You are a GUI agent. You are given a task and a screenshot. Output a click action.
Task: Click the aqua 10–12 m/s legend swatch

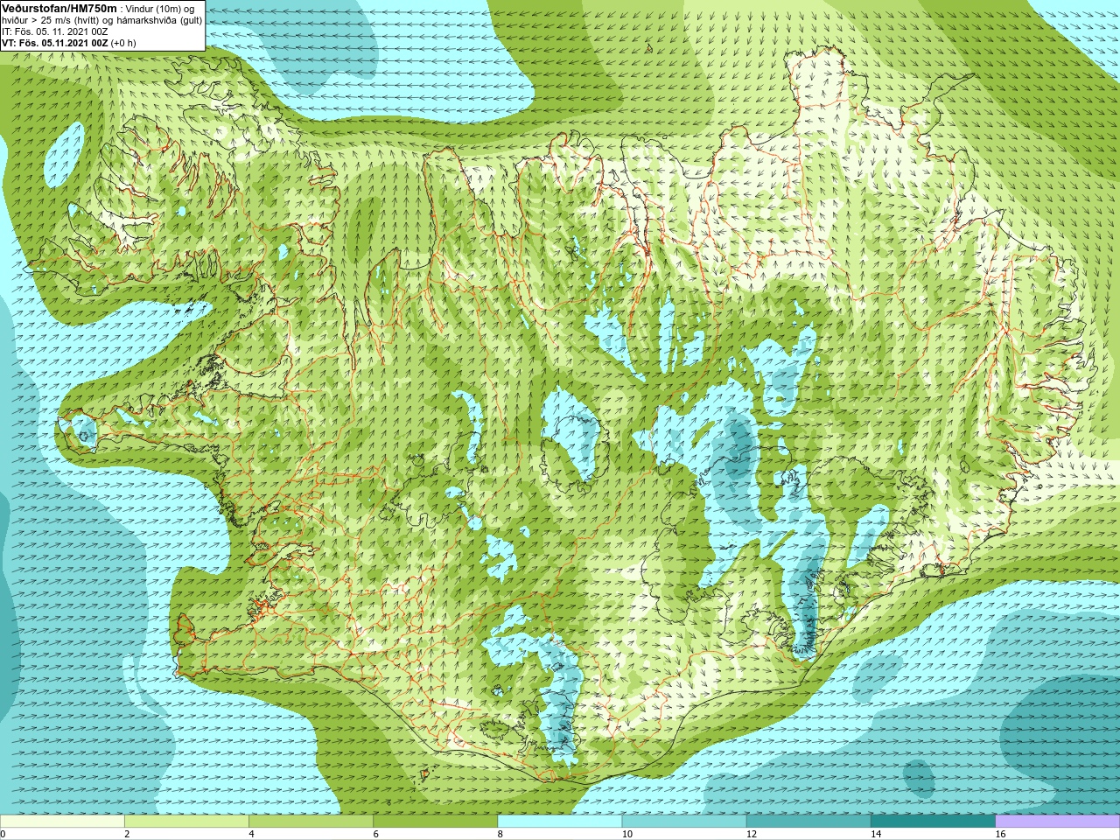coord(684,822)
